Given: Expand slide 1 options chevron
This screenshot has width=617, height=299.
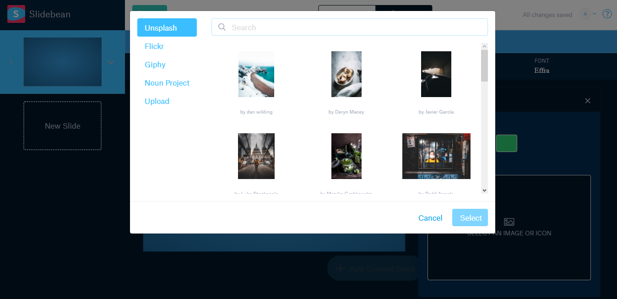Looking at the screenshot, I should tap(111, 62).
